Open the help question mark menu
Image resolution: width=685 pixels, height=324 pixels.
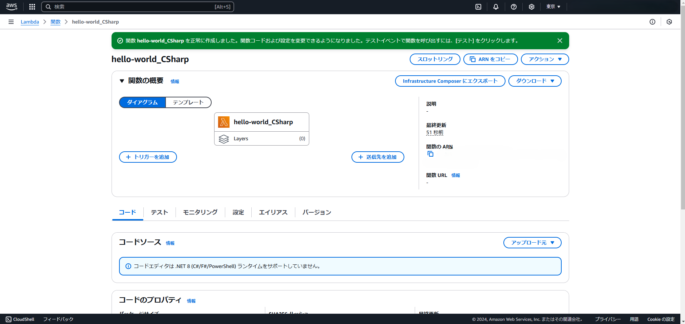tap(514, 7)
